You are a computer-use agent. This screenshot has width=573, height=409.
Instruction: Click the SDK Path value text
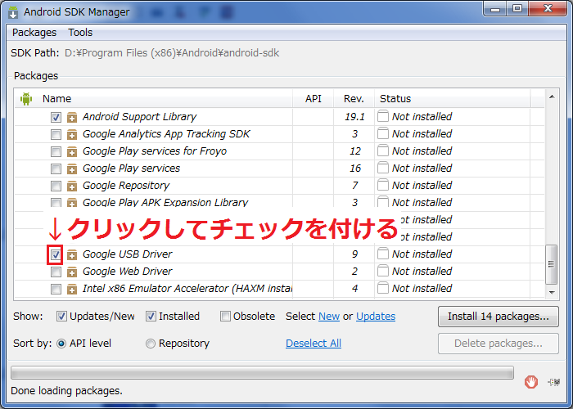pos(172,53)
